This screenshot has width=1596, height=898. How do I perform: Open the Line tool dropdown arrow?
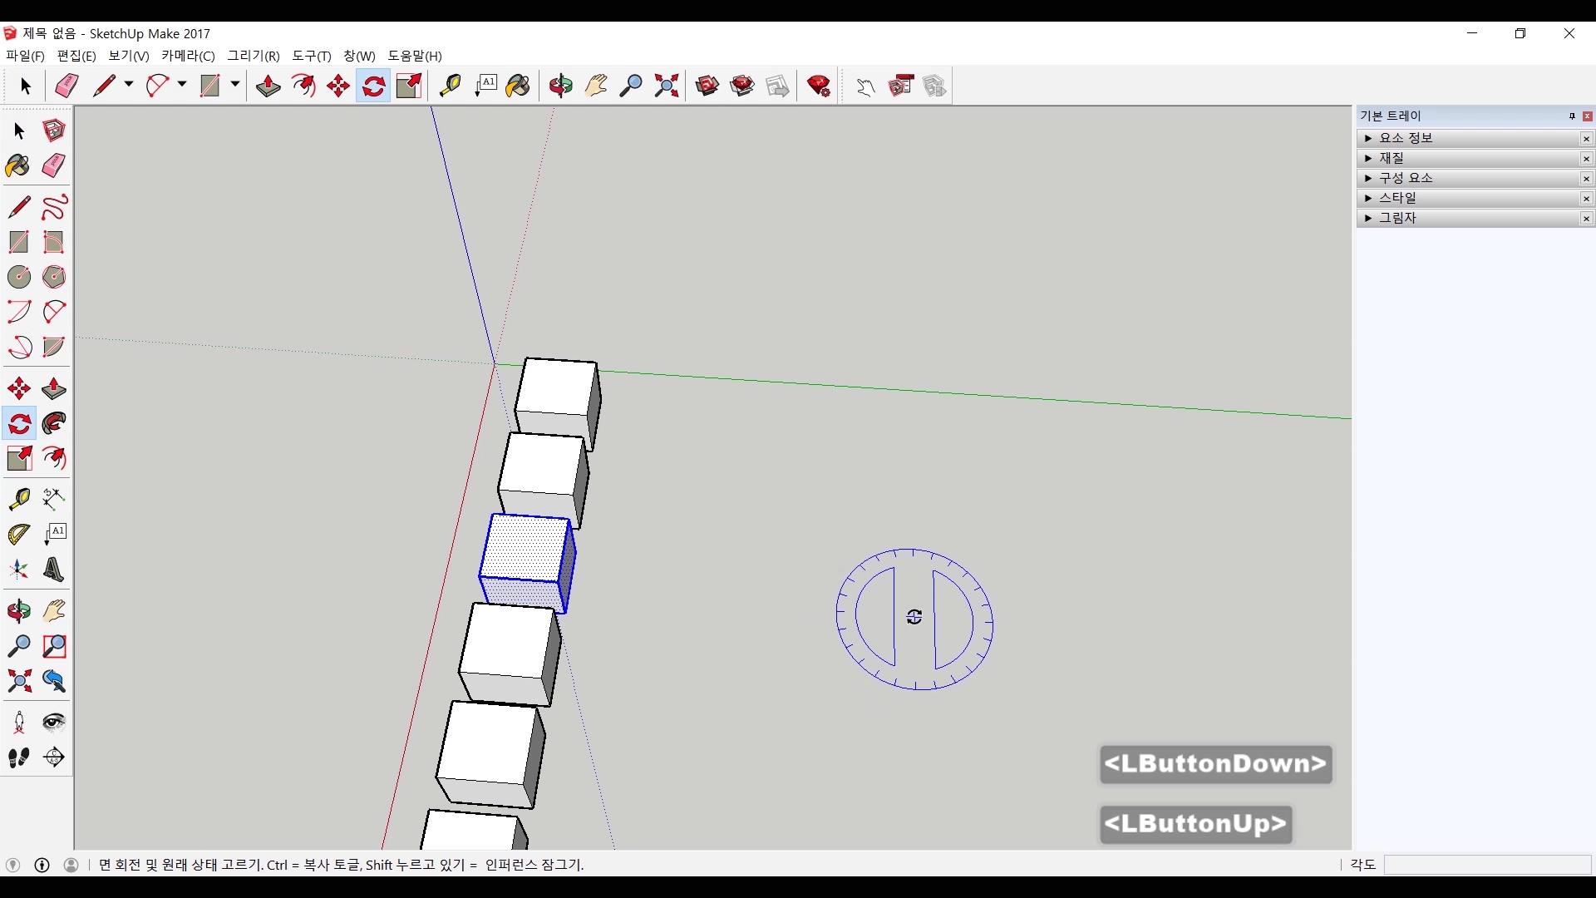coord(129,85)
